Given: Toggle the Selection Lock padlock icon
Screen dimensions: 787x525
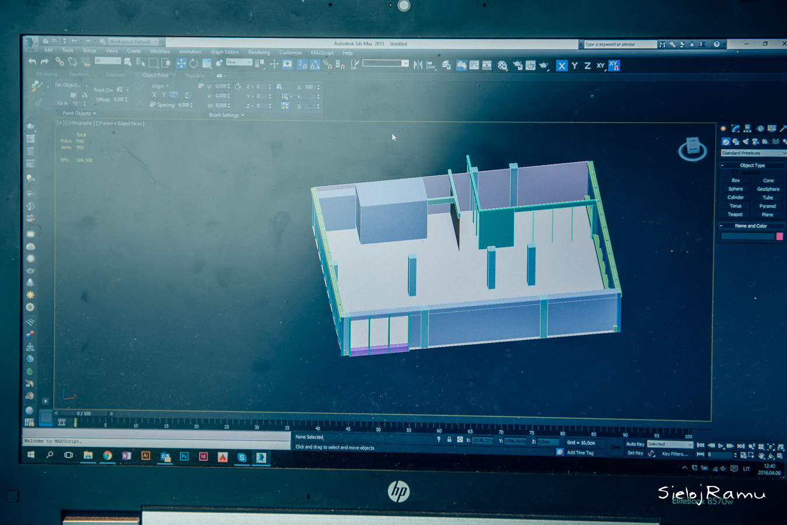Looking at the screenshot, I should (x=449, y=439).
